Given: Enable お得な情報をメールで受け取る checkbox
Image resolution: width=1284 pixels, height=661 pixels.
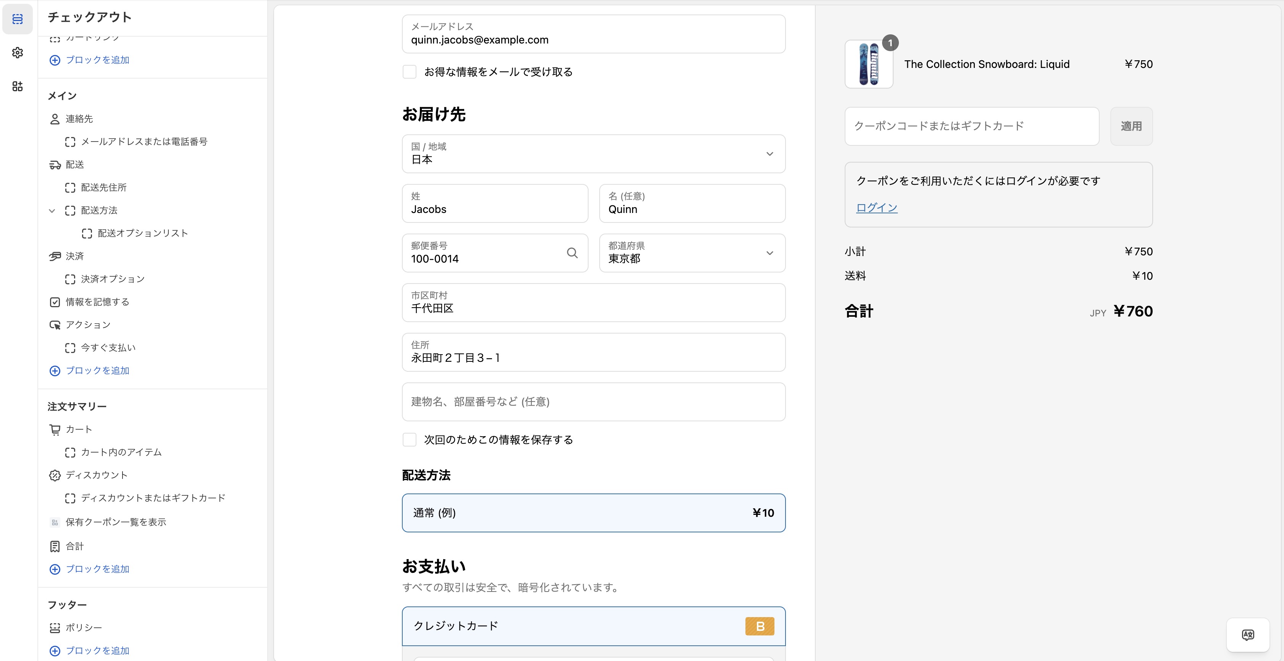Looking at the screenshot, I should coord(409,72).
